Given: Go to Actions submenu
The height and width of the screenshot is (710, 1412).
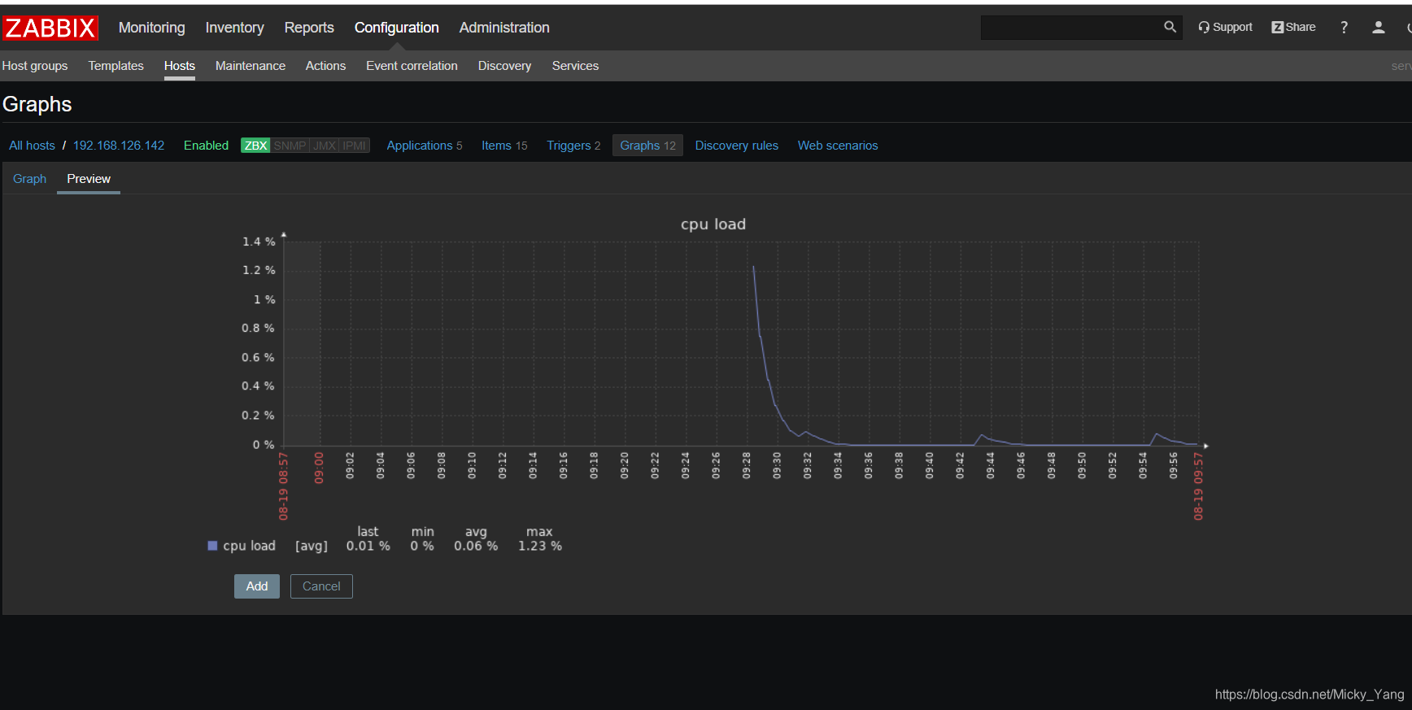Looking at the screenshot, I should [x=325, y=66].
